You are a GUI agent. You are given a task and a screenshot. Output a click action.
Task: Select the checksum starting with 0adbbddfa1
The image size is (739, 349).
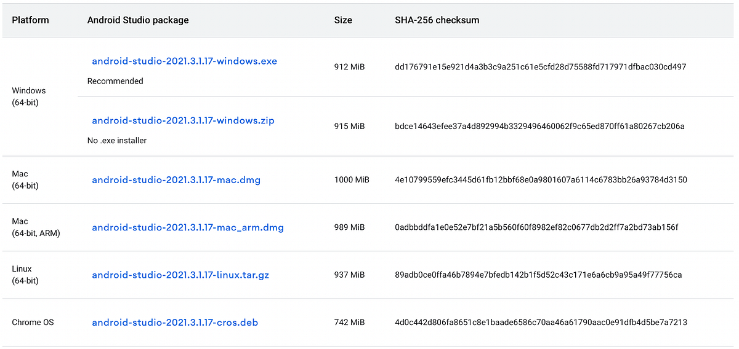536,227
